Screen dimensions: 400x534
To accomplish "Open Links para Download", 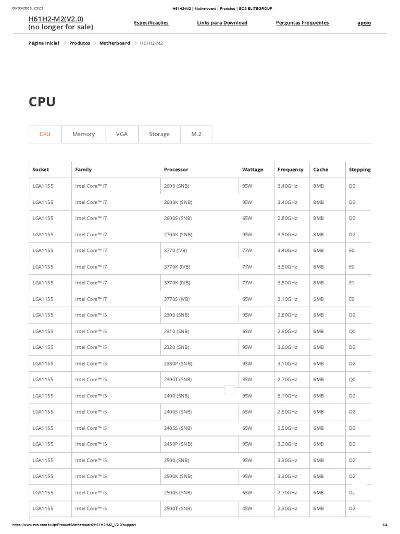I will point(222,23).
